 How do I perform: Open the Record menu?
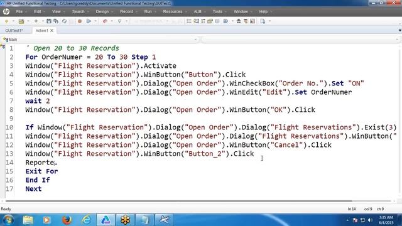point(127,11)
